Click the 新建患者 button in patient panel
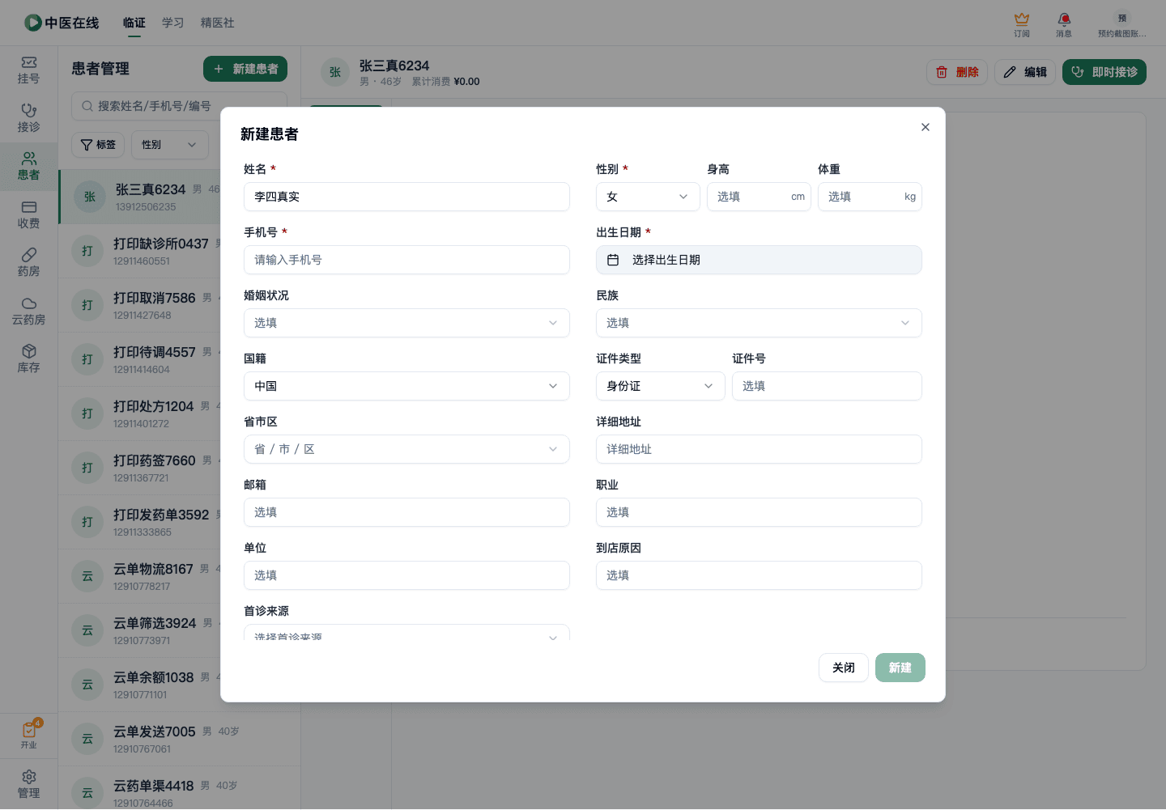1166x810 pixels. [245, 69]
